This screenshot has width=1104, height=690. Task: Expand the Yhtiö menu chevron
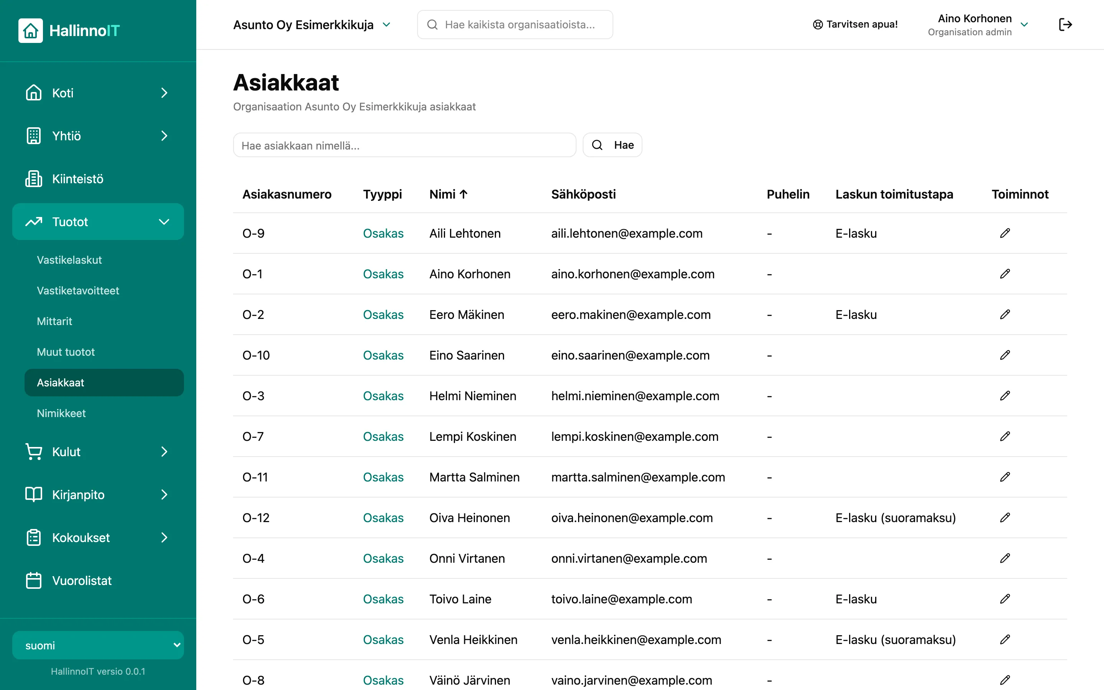[164, 136]
